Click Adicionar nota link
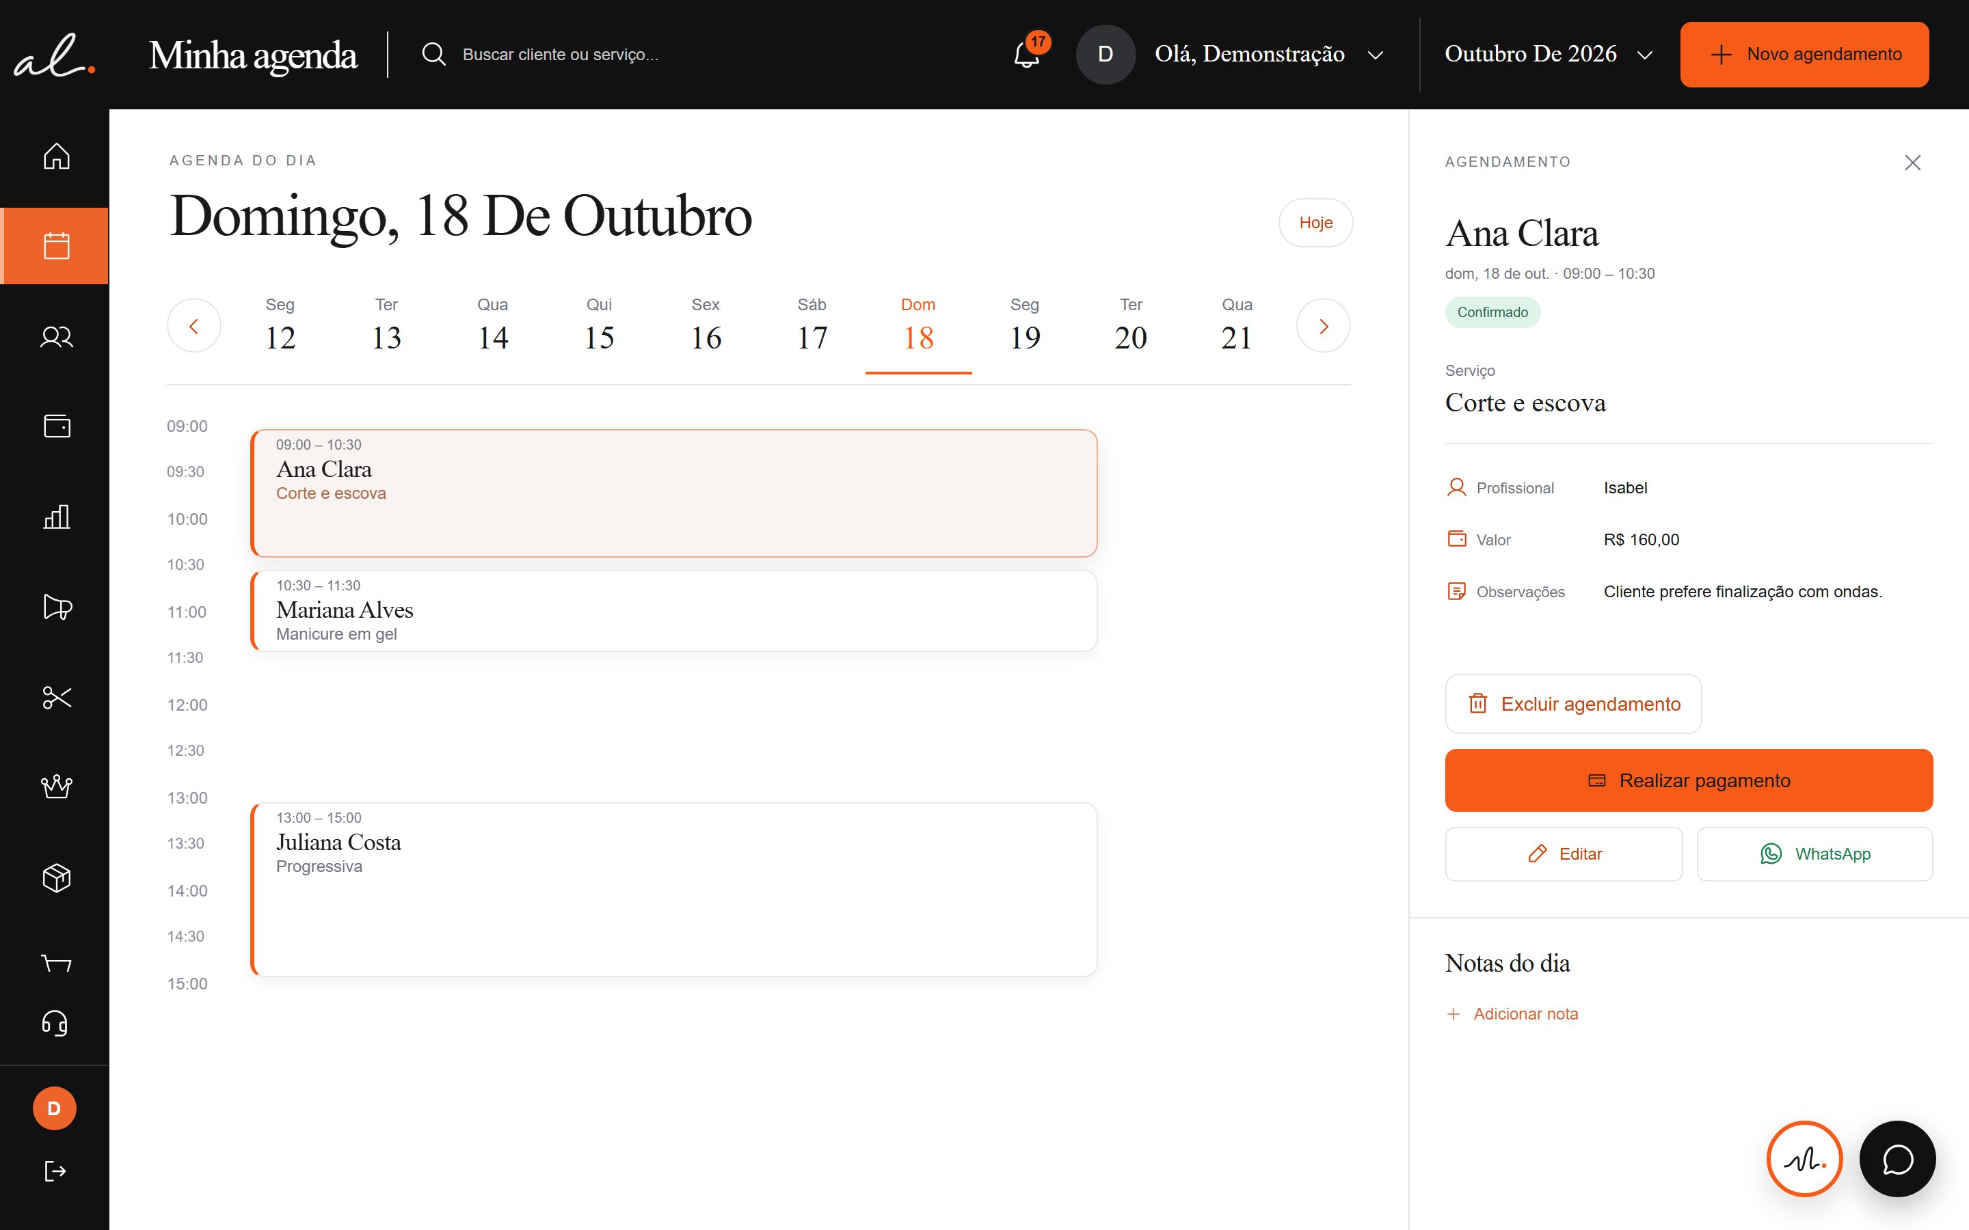1969x1230 pixels. click(x=1512, y=1013)
